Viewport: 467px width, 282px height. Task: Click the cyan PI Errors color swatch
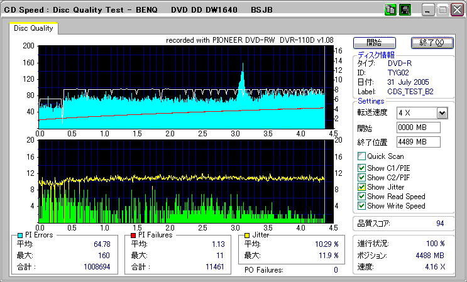21,235
